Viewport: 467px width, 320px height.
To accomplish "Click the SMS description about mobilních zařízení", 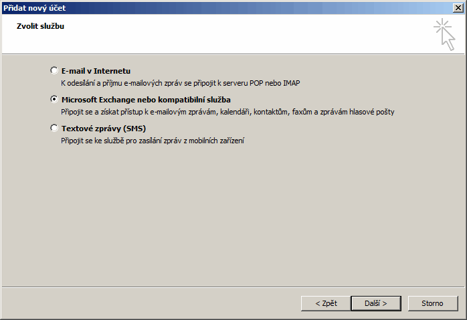I will click(152, 141).
